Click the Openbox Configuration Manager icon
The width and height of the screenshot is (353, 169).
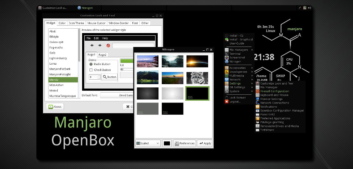pyautogui.click(x=257, y=111)
